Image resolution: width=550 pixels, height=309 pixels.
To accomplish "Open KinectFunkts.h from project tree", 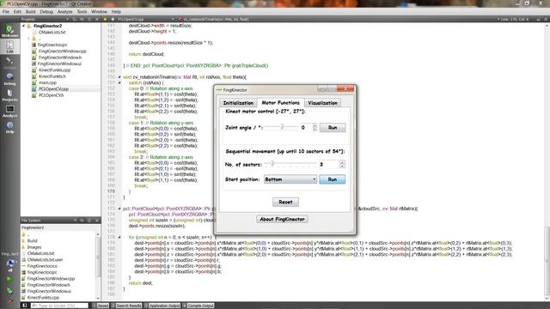I will click(52, 76).
